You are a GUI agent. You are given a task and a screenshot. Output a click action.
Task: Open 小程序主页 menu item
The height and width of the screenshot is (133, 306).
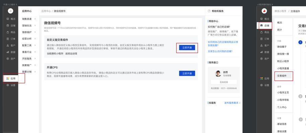[283, 93]
